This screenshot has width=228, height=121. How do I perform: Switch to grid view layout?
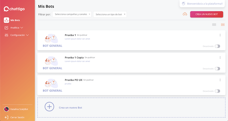214,25
